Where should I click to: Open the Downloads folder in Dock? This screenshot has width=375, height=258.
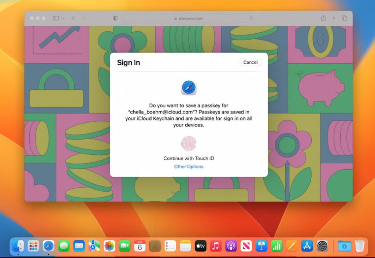[x=344, y=246]
